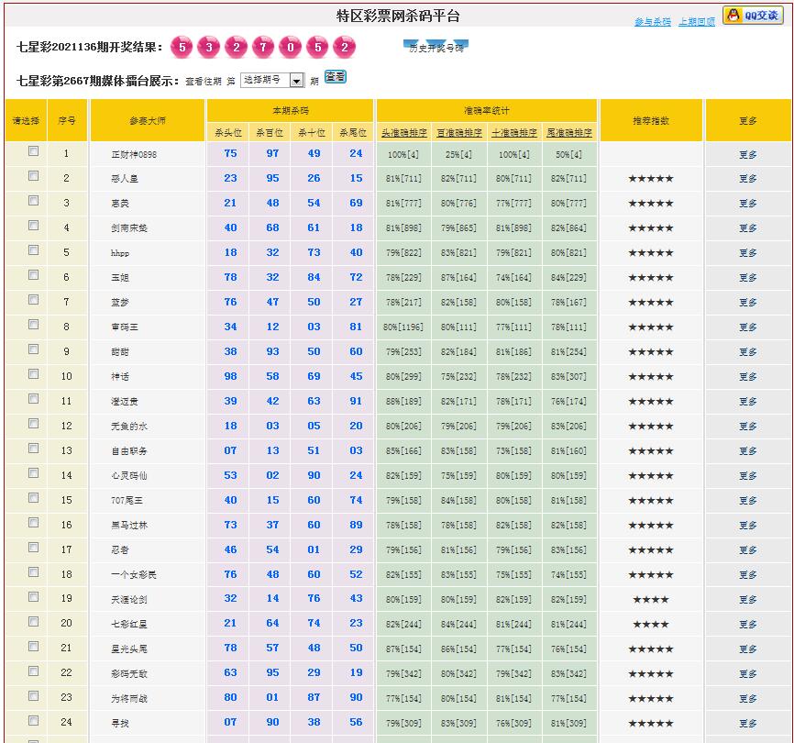Click the four-star rating for 七彩红星
This screenshot has height=743, width=794.
(x=651, y=625)
